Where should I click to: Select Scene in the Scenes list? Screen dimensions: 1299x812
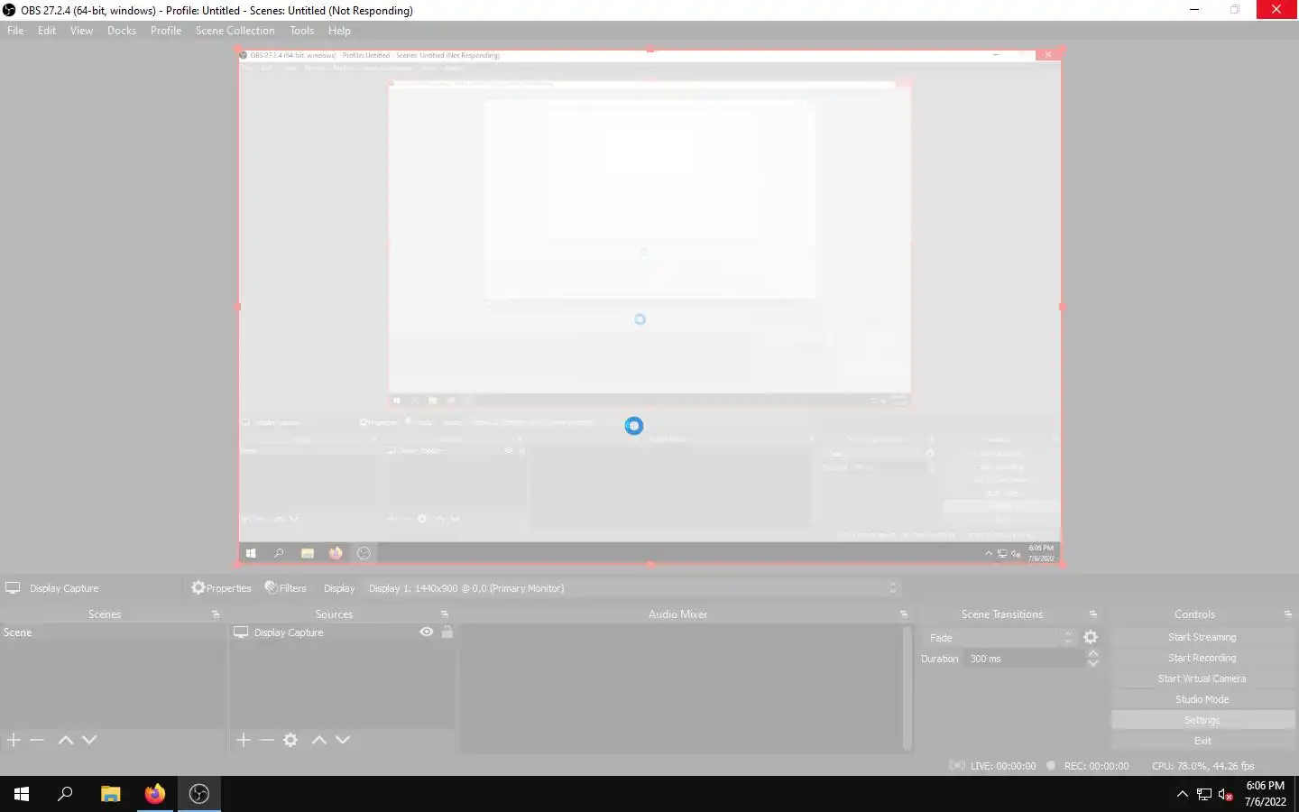pyautogui.click(x=112, y=632)
